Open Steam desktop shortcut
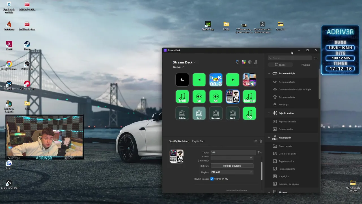 27,46
